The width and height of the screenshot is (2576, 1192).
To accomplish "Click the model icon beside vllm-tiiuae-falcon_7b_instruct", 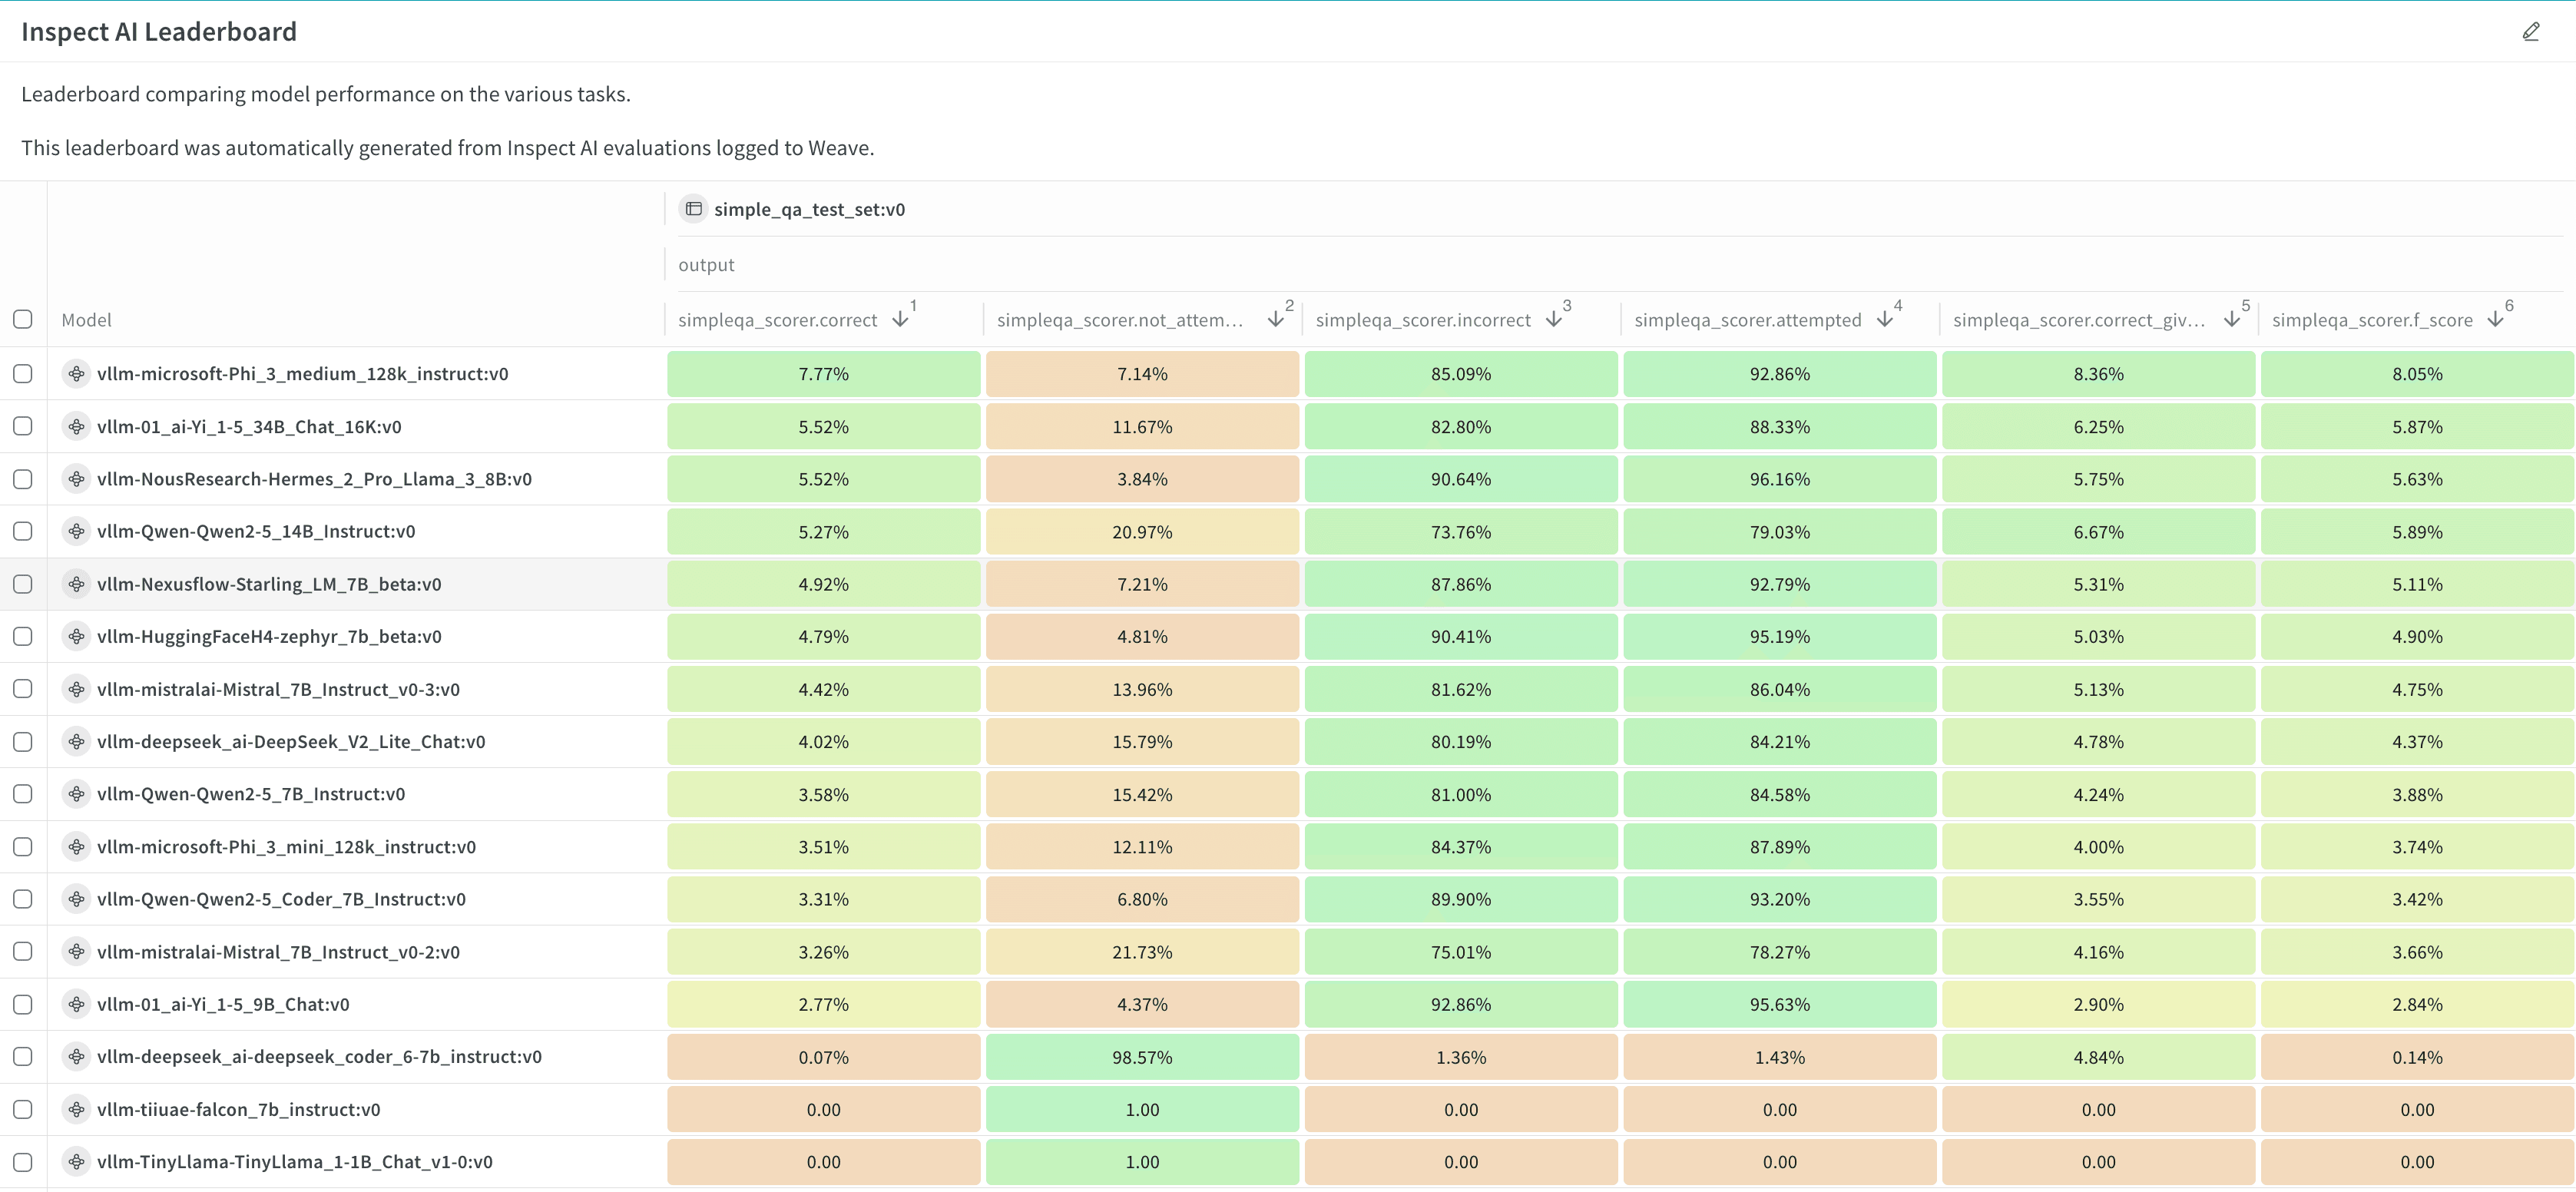I will click(x=77, y=1109).
